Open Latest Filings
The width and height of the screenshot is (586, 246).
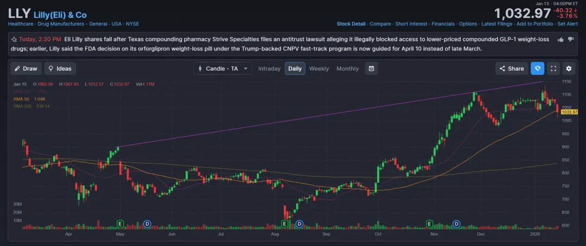coord(496,24)
